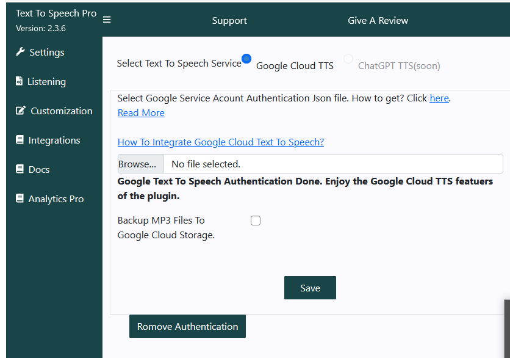The height and width of the screenshot is (358, 510).
Task: Open How To Integrate Google Cloud Text To Speech link
Action: click(221, 142)
